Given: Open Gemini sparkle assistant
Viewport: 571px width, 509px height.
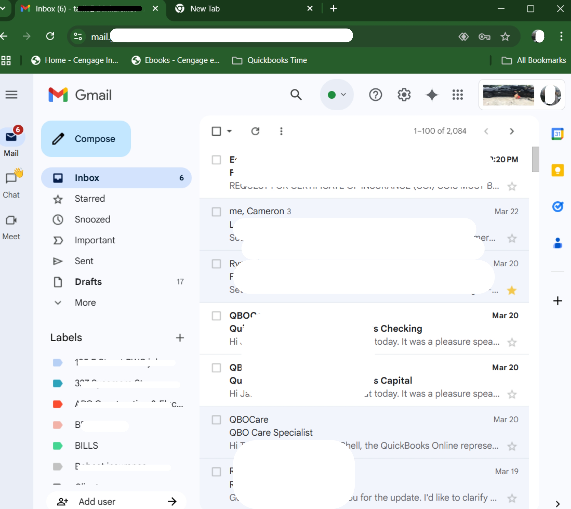Looking at the screenshot, I should click(x=432, y=95).
